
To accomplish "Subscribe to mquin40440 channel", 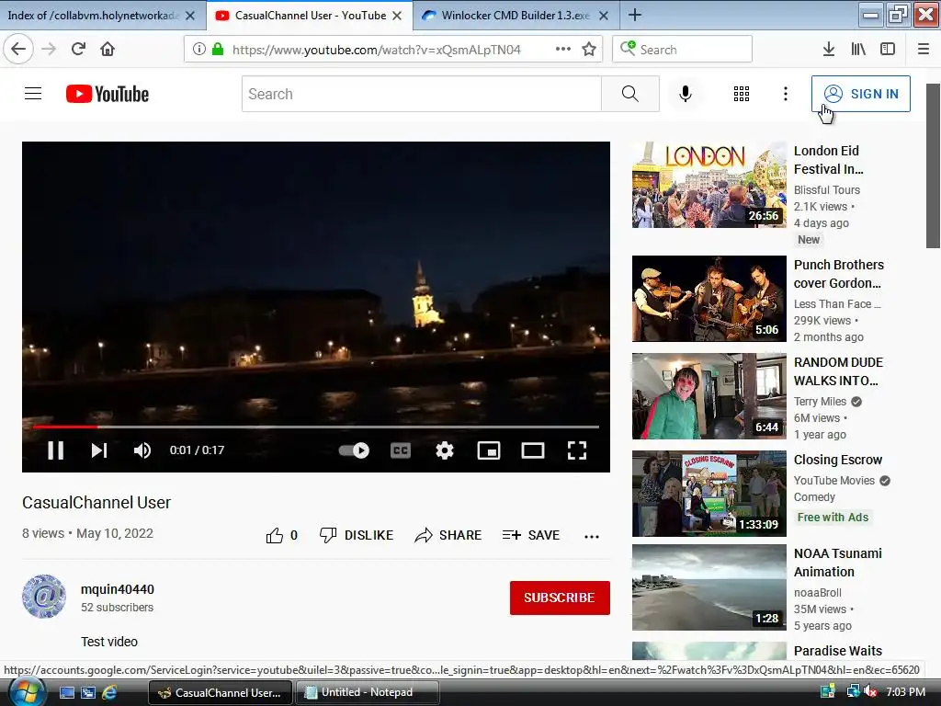I will pos(560,598).
